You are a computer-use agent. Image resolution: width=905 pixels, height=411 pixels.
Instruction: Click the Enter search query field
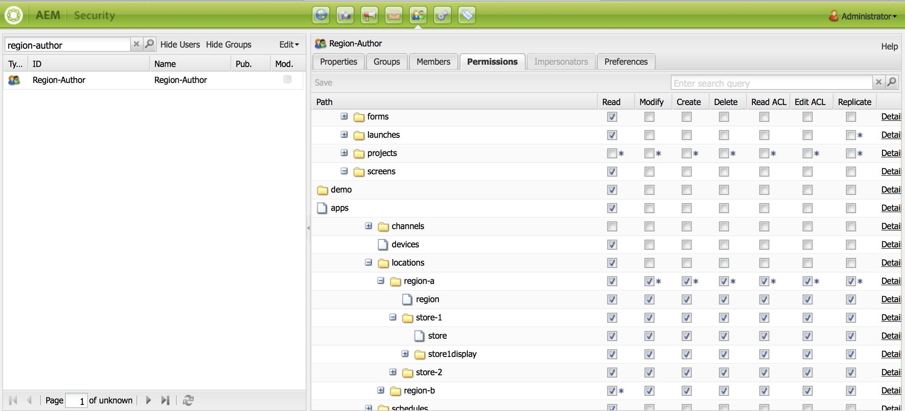coord(771,83)
